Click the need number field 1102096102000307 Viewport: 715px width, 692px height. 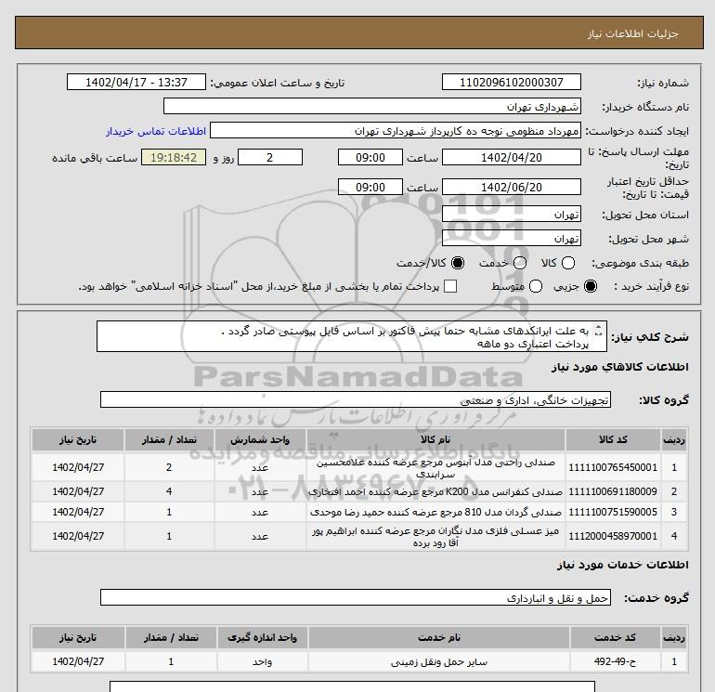tap(511, 82)
